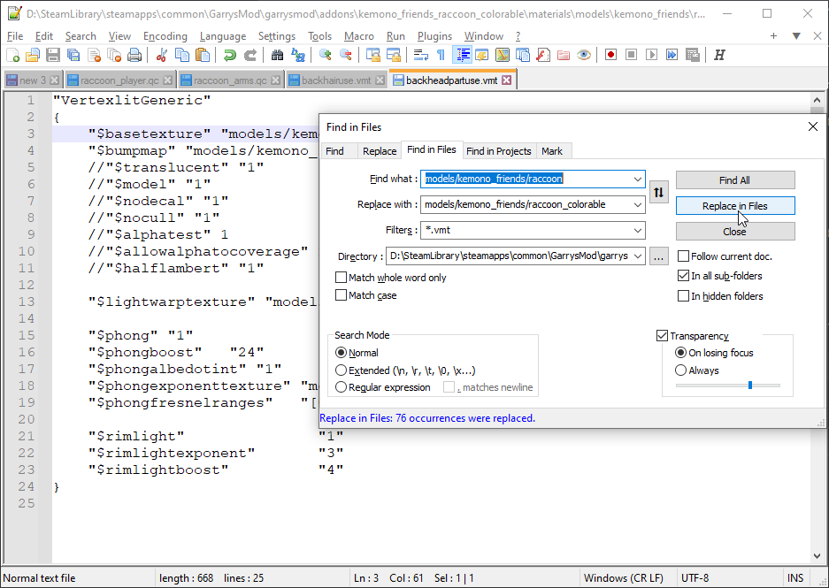Click the Close All documents toolbar icon
The width and height of the screenshot is (829, 588).
pos(114,55)
